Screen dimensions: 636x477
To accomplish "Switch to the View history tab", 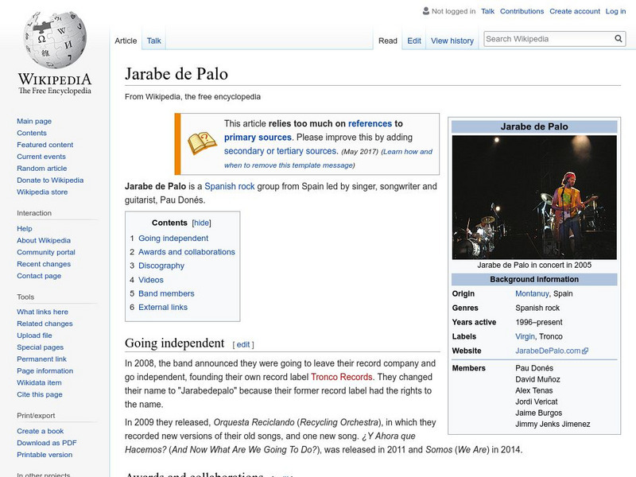I will (x=452, y=41).
